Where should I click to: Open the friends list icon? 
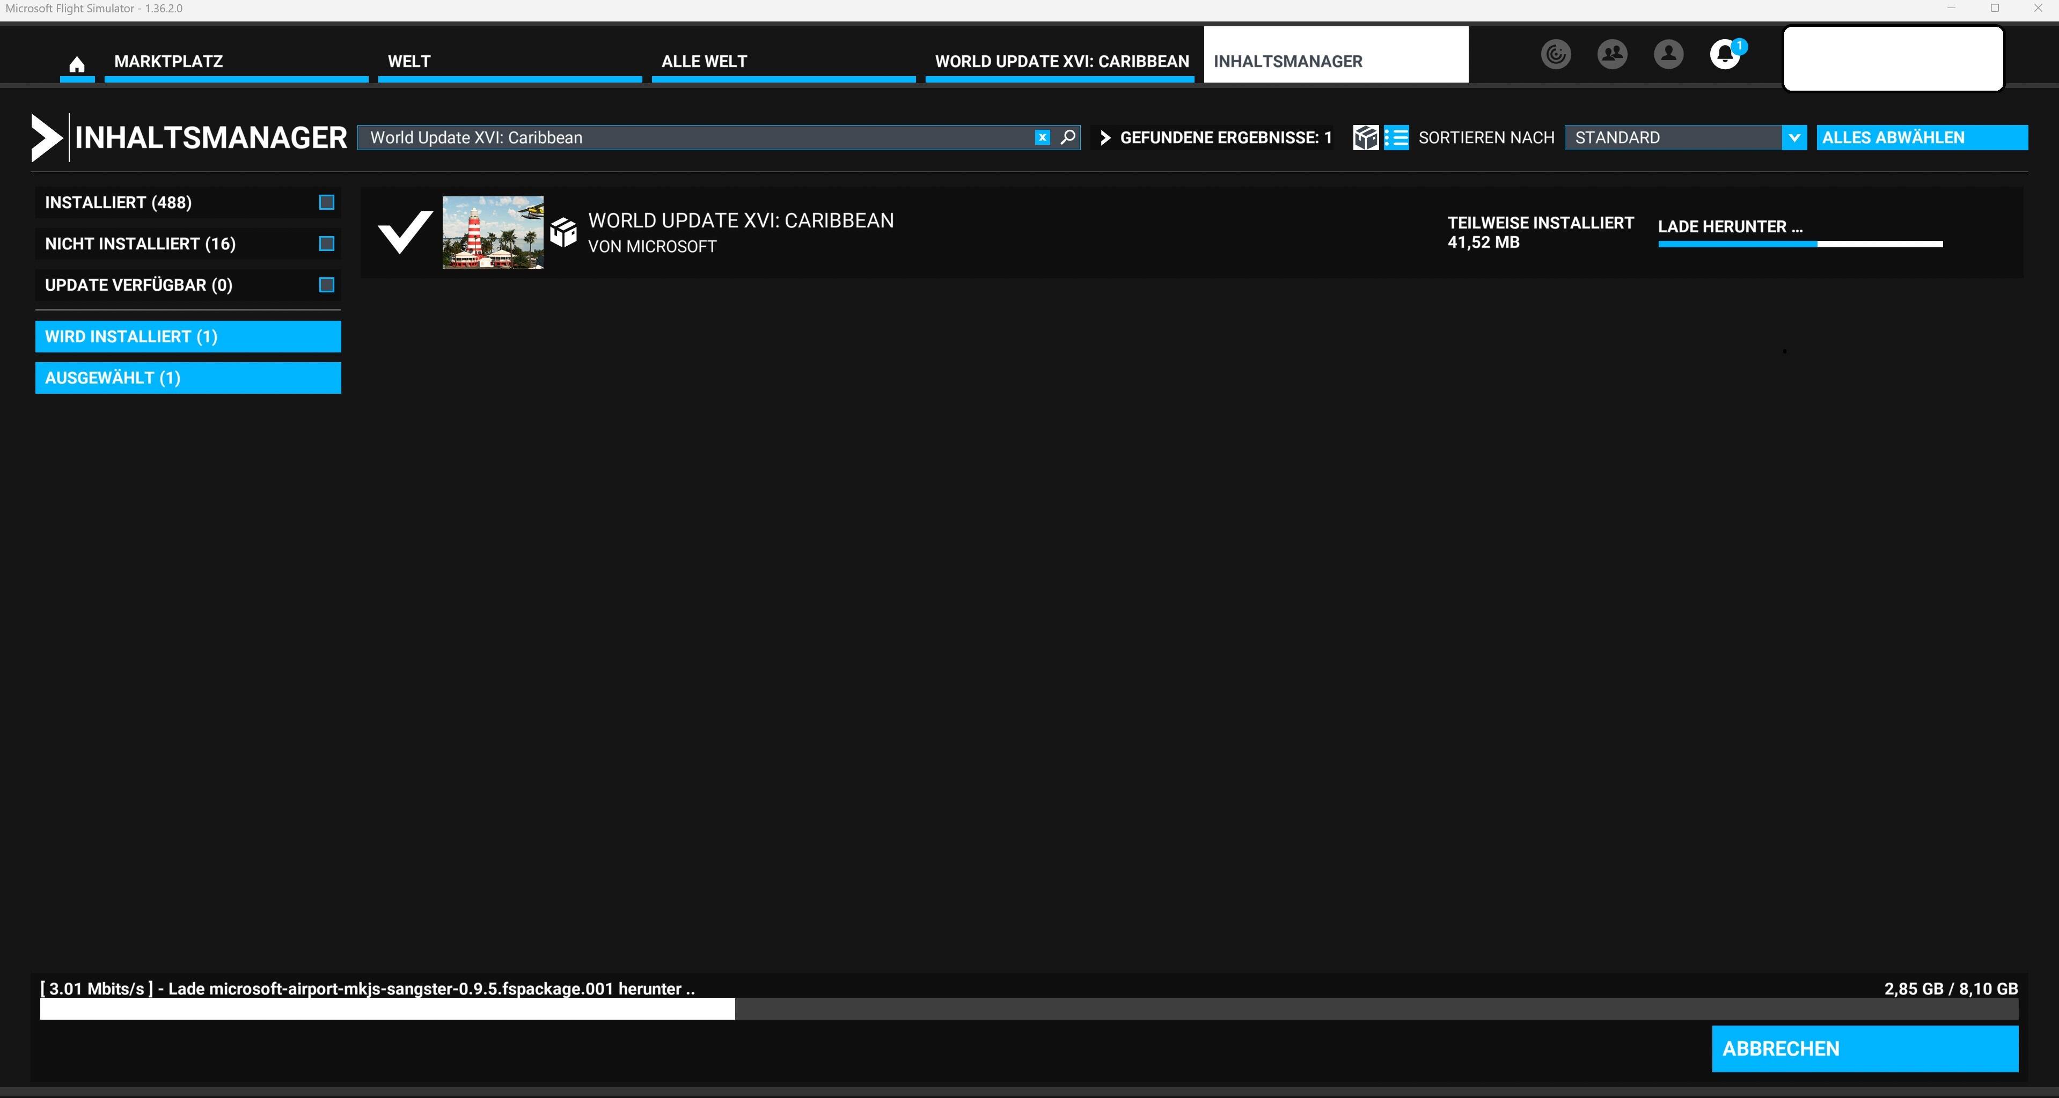coord(1611,54)
